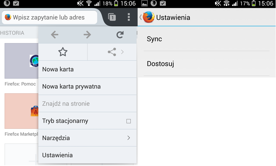Open the Firefox: Pomoc thumbnail
Viewport: 276px width, 166px height.
click(x=22, y=61)
